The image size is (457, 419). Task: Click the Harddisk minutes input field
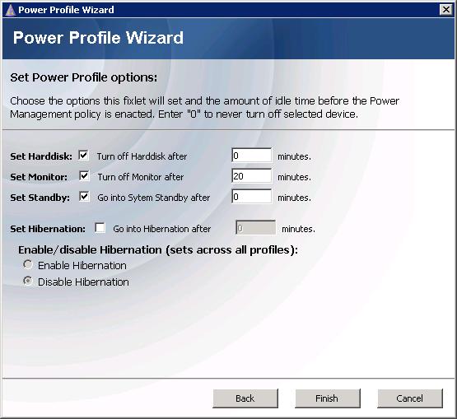[252, 156]
